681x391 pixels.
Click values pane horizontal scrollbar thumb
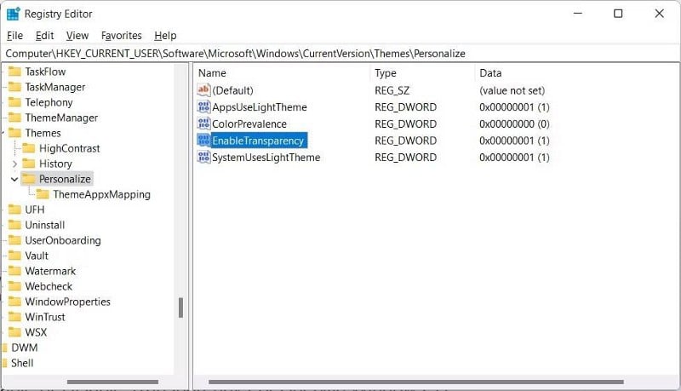click(416, 382)
